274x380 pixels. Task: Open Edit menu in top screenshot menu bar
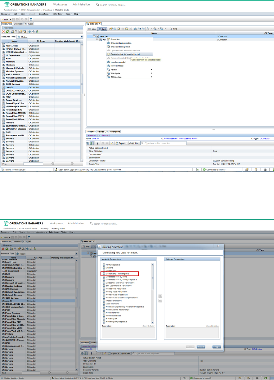(x=16, y=14)
